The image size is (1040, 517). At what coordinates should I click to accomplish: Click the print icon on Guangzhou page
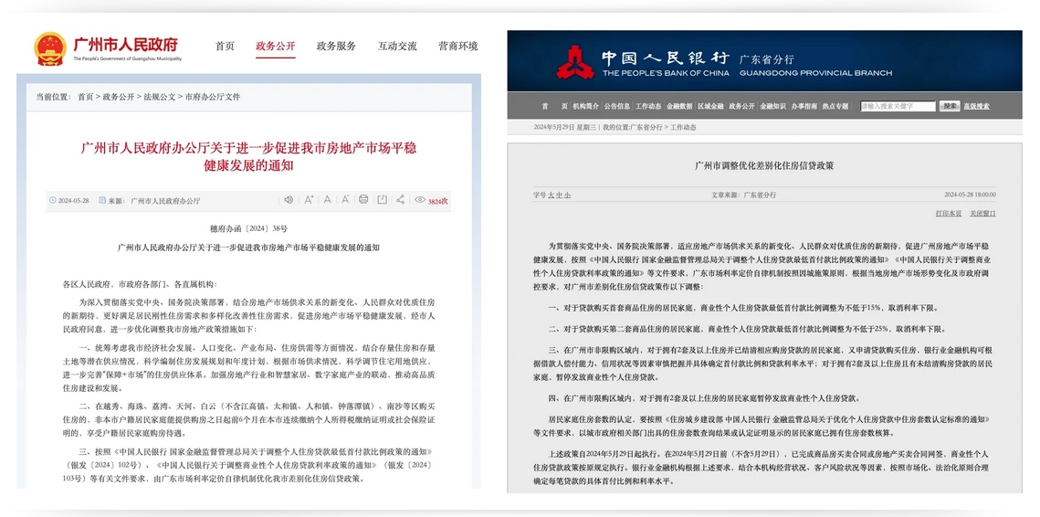[x=362, y=200]
